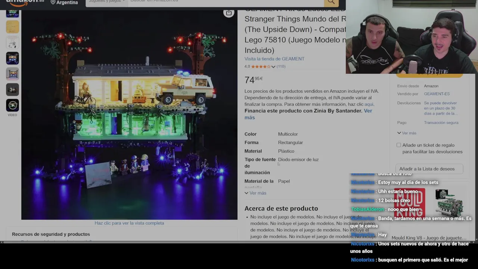Click the Amazon.es search input field
This screenshot has width=478, height=269.
click(x=226, y=1)
